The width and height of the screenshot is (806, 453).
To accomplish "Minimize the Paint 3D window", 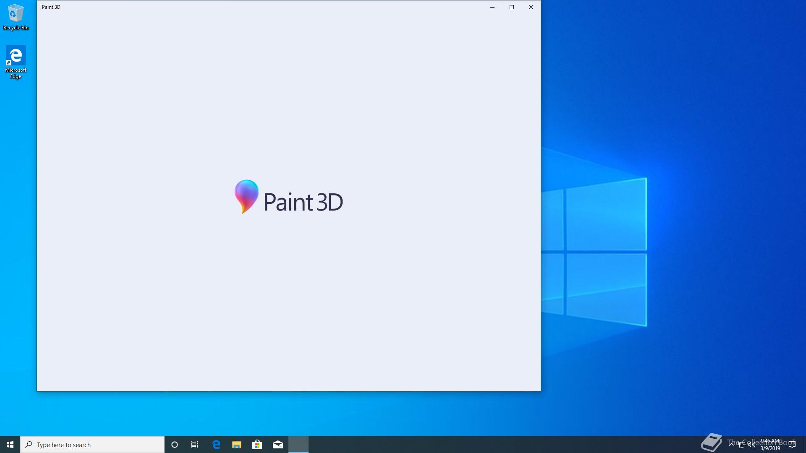I will pyautogui.click(x=492, y=7).
